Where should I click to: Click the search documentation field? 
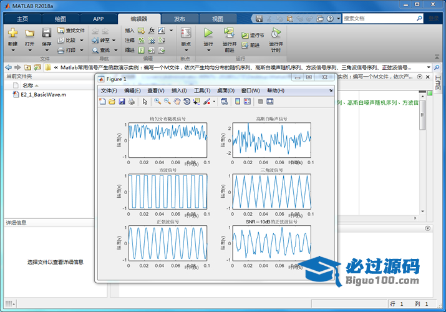click(x=379, y=19)
